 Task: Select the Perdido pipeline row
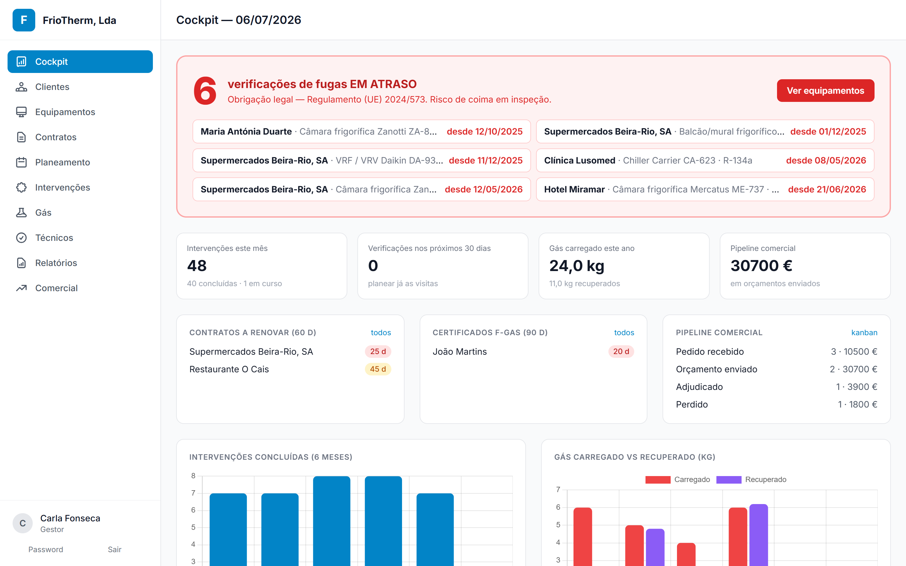[x=776, y=404]
